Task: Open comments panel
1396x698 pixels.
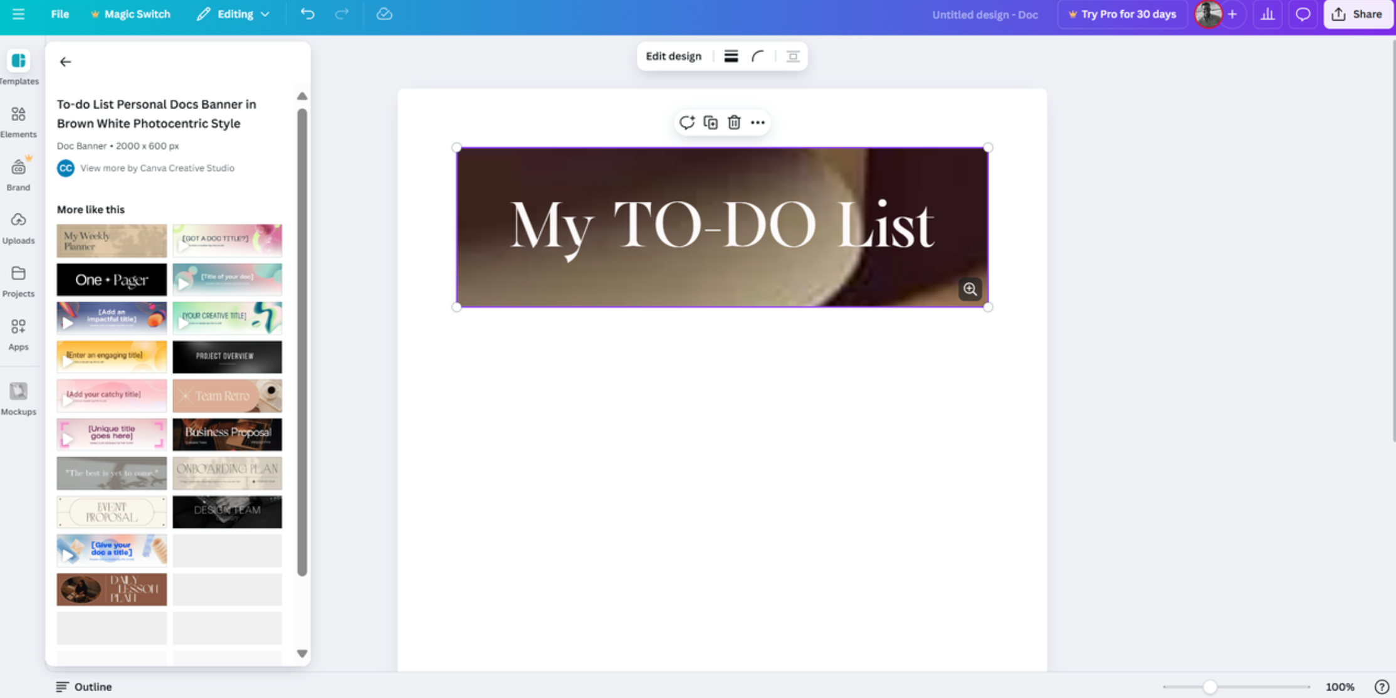Action: [1303, 14]
